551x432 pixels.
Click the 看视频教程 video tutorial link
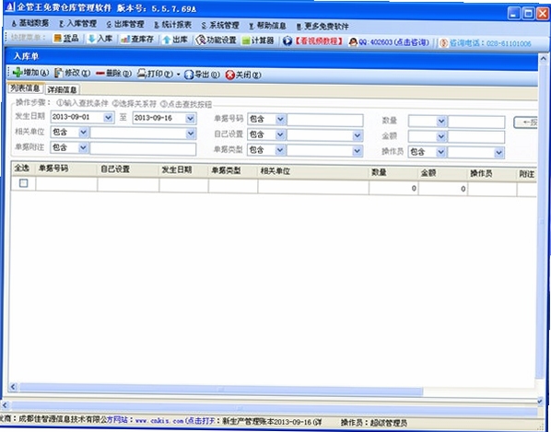pos(318,41)
